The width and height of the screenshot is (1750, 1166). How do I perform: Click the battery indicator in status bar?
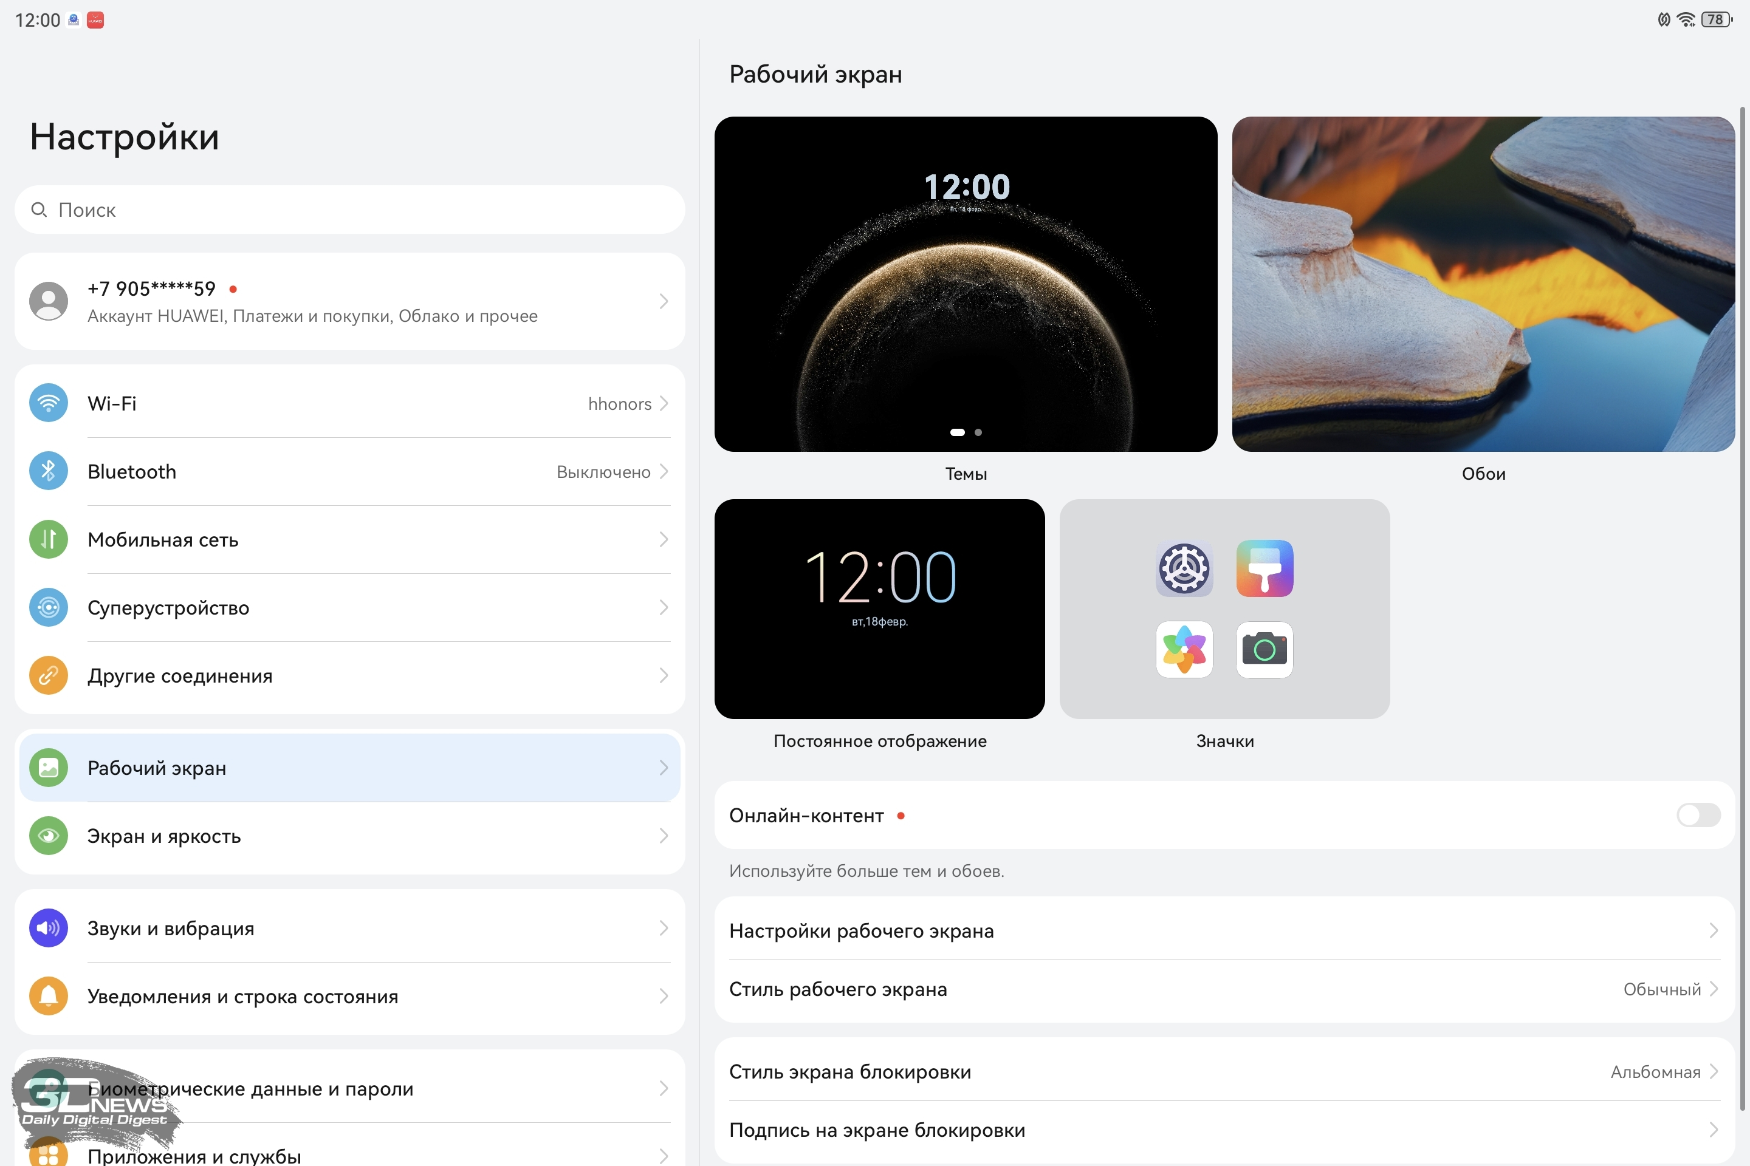1717,19
